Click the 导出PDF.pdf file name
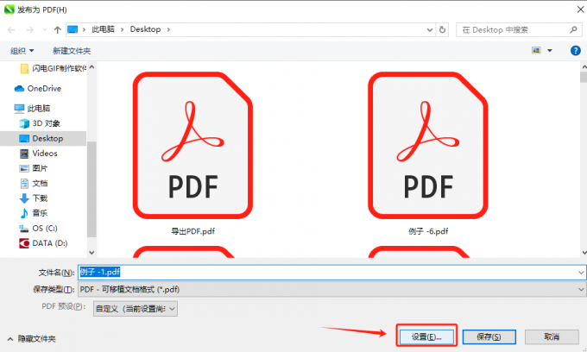The width and height of the screenshot is (587, 352). point(193,231)
